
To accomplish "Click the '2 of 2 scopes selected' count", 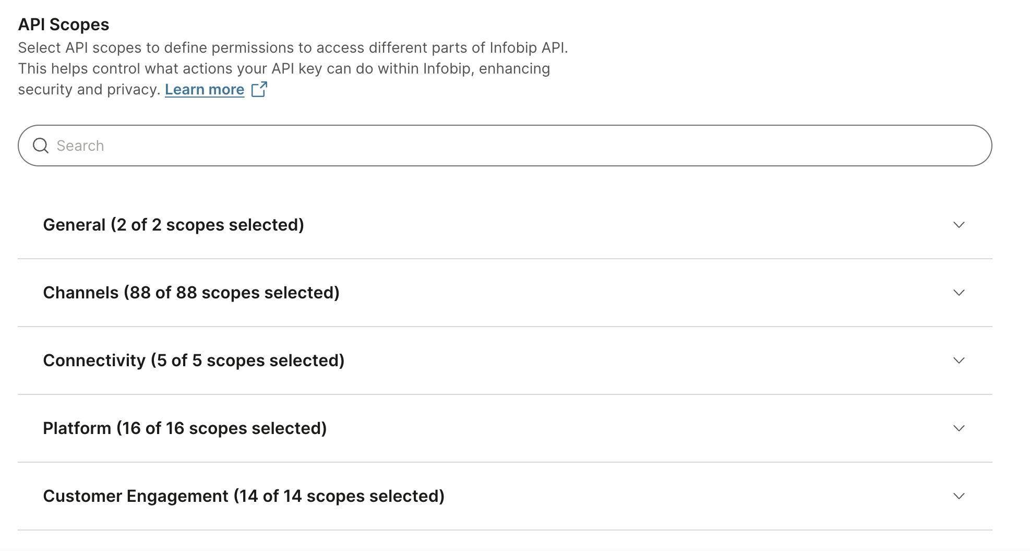I will [x=208, y=225].
